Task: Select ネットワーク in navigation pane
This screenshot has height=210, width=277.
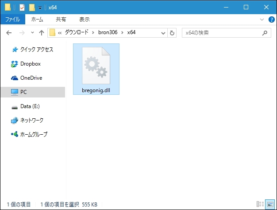Action: point(32,121)
